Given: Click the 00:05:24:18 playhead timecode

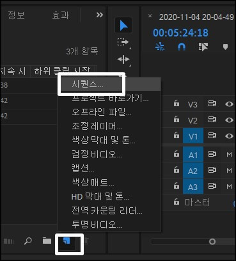Looking at the screenshot, I should (x=180, y=33).
